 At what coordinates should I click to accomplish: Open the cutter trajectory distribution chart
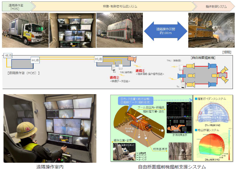tap(213, 112)
